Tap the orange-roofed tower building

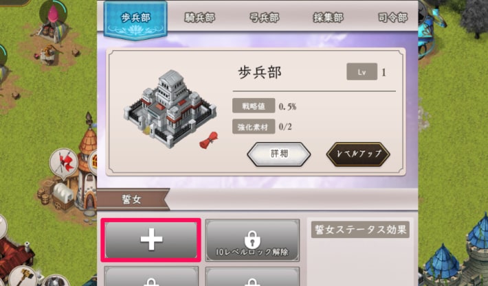point(87,165)
